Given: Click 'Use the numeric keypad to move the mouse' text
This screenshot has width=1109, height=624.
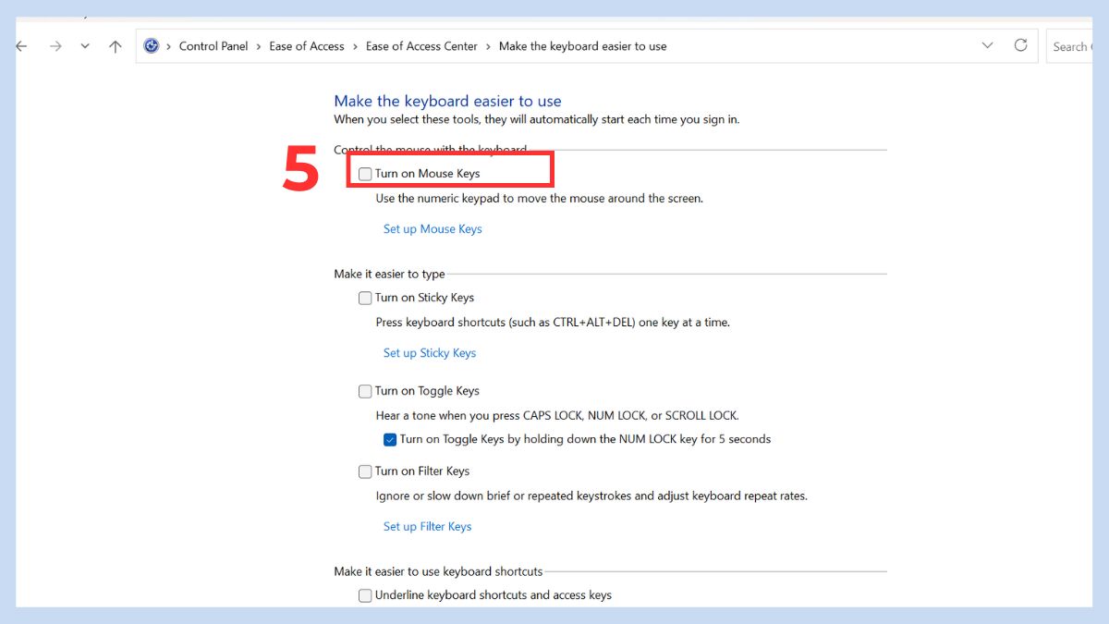Looking at the screenshot, I should pos(539,199).
